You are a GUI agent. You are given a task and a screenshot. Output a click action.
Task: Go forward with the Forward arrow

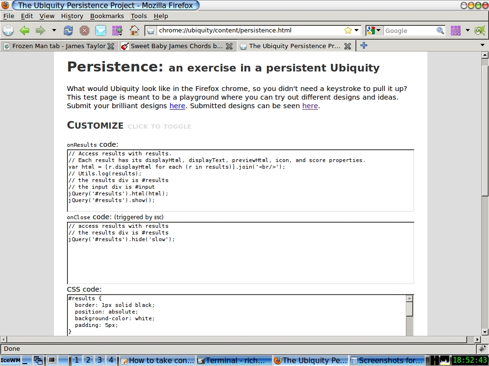[x=40, y=30]
